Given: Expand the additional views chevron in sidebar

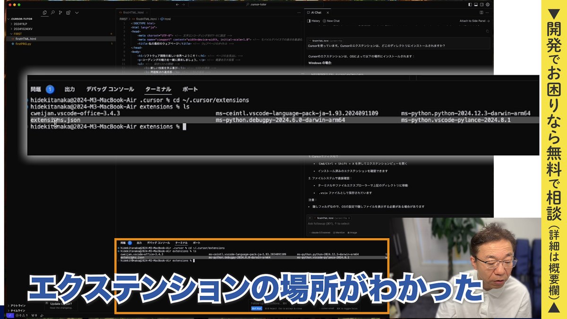Looking at the screenshot, I should 77,12.
